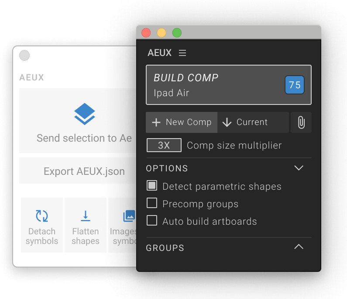
Task: Click the down arrow icon on Current
Action: pos(227,122)
